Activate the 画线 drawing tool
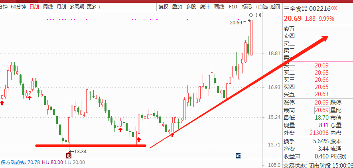 click(x=219, y=7)
